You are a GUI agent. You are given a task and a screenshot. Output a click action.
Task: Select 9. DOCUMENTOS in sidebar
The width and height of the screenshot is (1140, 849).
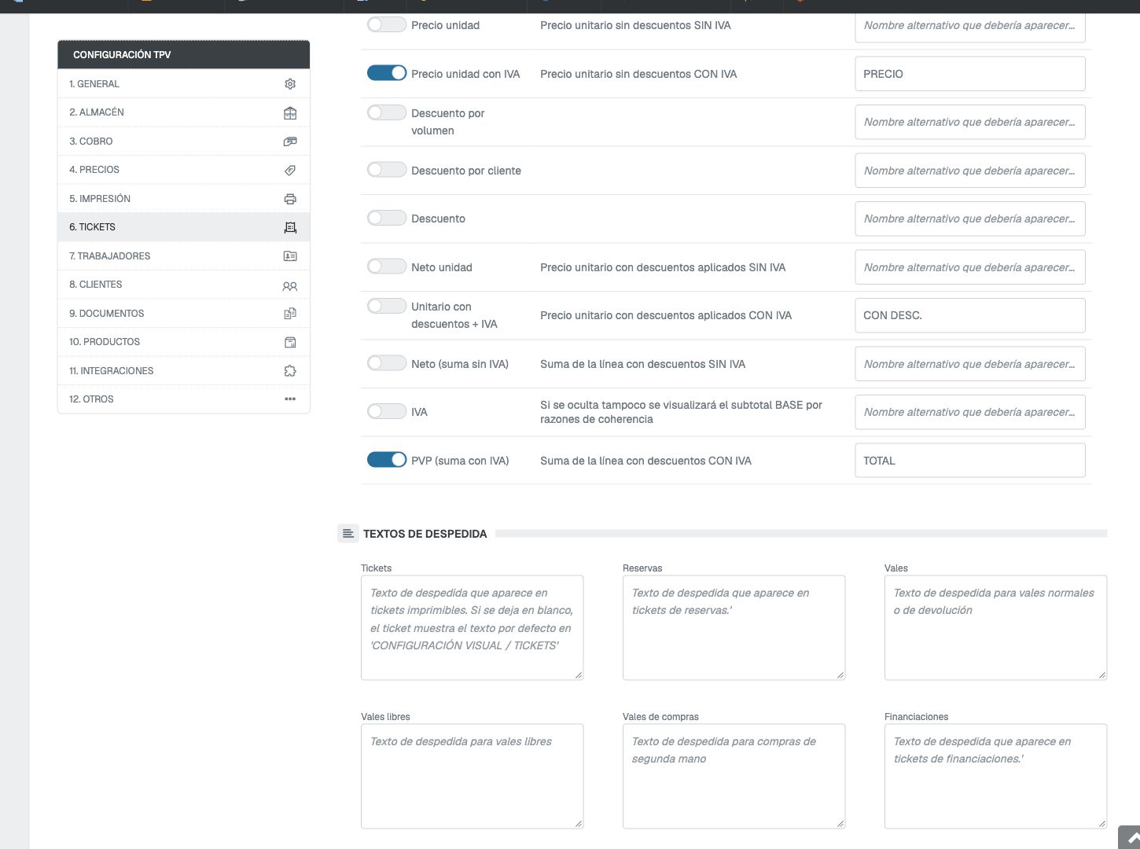point(184,314)
